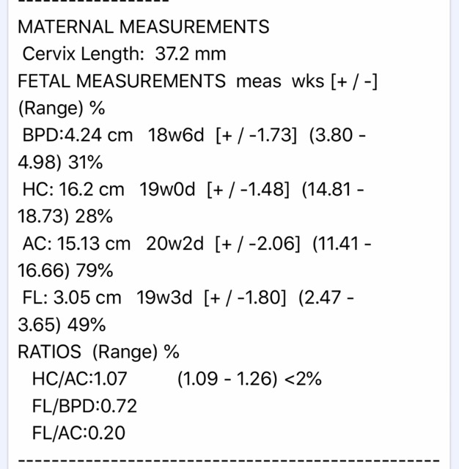The image size is (459, 469).
Task: Select the HC/AC:1.07 ratio
Action: 80,379
